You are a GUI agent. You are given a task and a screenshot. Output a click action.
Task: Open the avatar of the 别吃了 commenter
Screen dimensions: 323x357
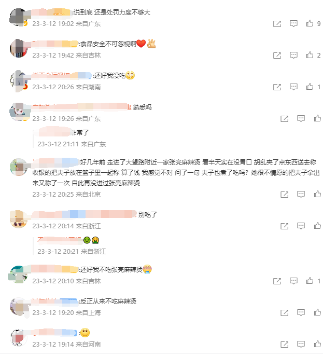[19, 219]
